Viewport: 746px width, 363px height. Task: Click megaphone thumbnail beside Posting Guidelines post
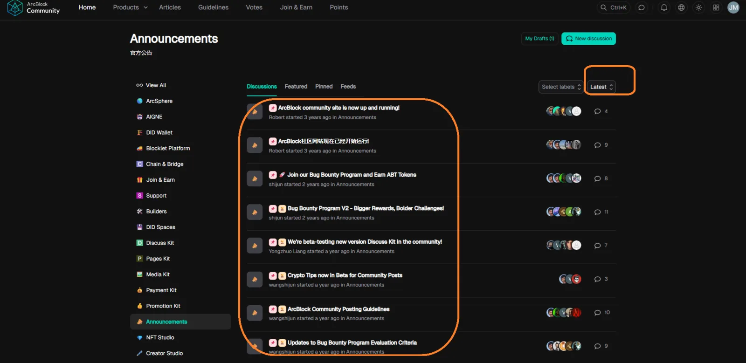[x=255, y=313]
